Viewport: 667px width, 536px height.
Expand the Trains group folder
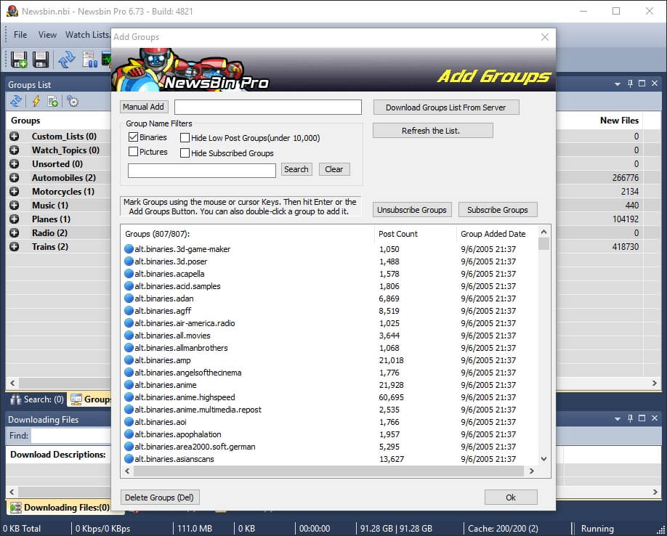[14, 247]
